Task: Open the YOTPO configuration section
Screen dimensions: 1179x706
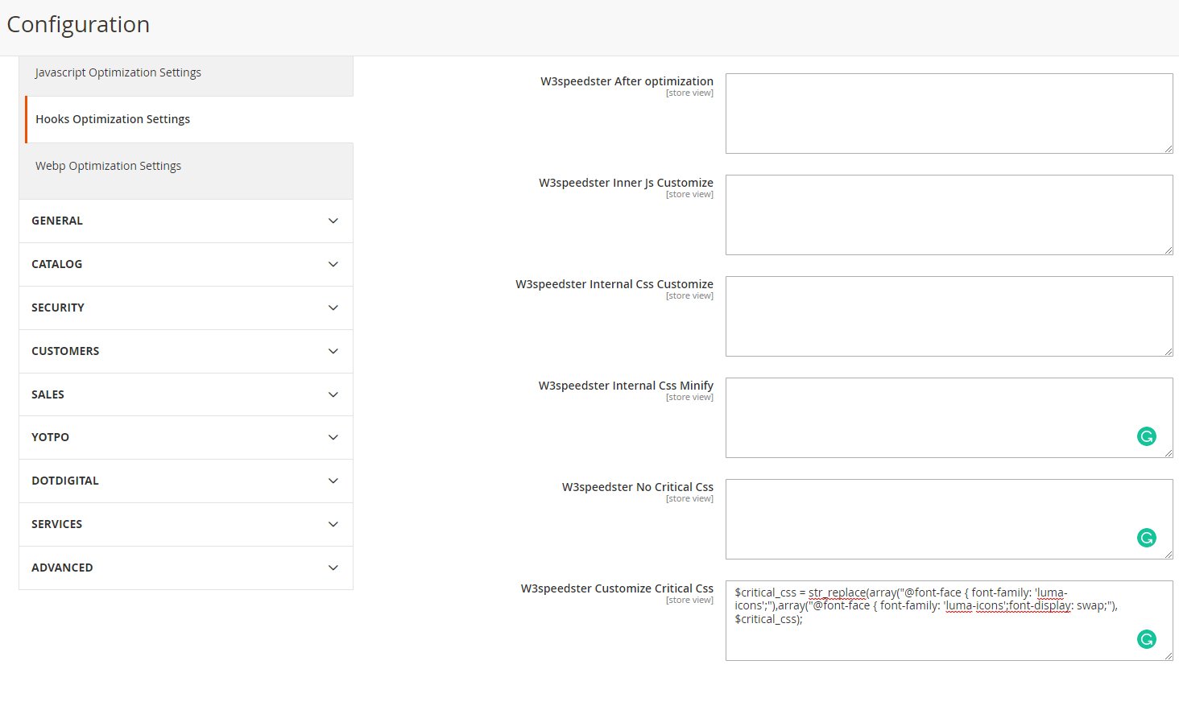Action: coord(185,437)
